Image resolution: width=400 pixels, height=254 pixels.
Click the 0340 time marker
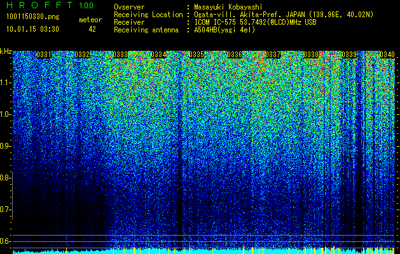387,55
